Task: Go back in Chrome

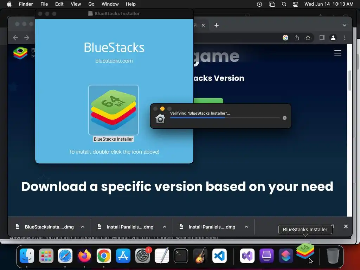Action: (15, 38)
